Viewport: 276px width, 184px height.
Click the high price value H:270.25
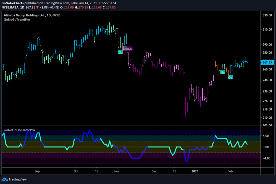point(81,7)
